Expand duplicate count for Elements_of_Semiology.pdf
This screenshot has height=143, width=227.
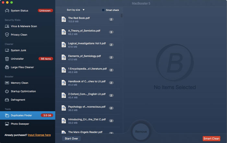coord(111,57)
